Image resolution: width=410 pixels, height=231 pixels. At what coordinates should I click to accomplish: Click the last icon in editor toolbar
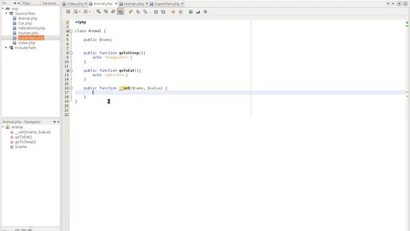[205, 12]
